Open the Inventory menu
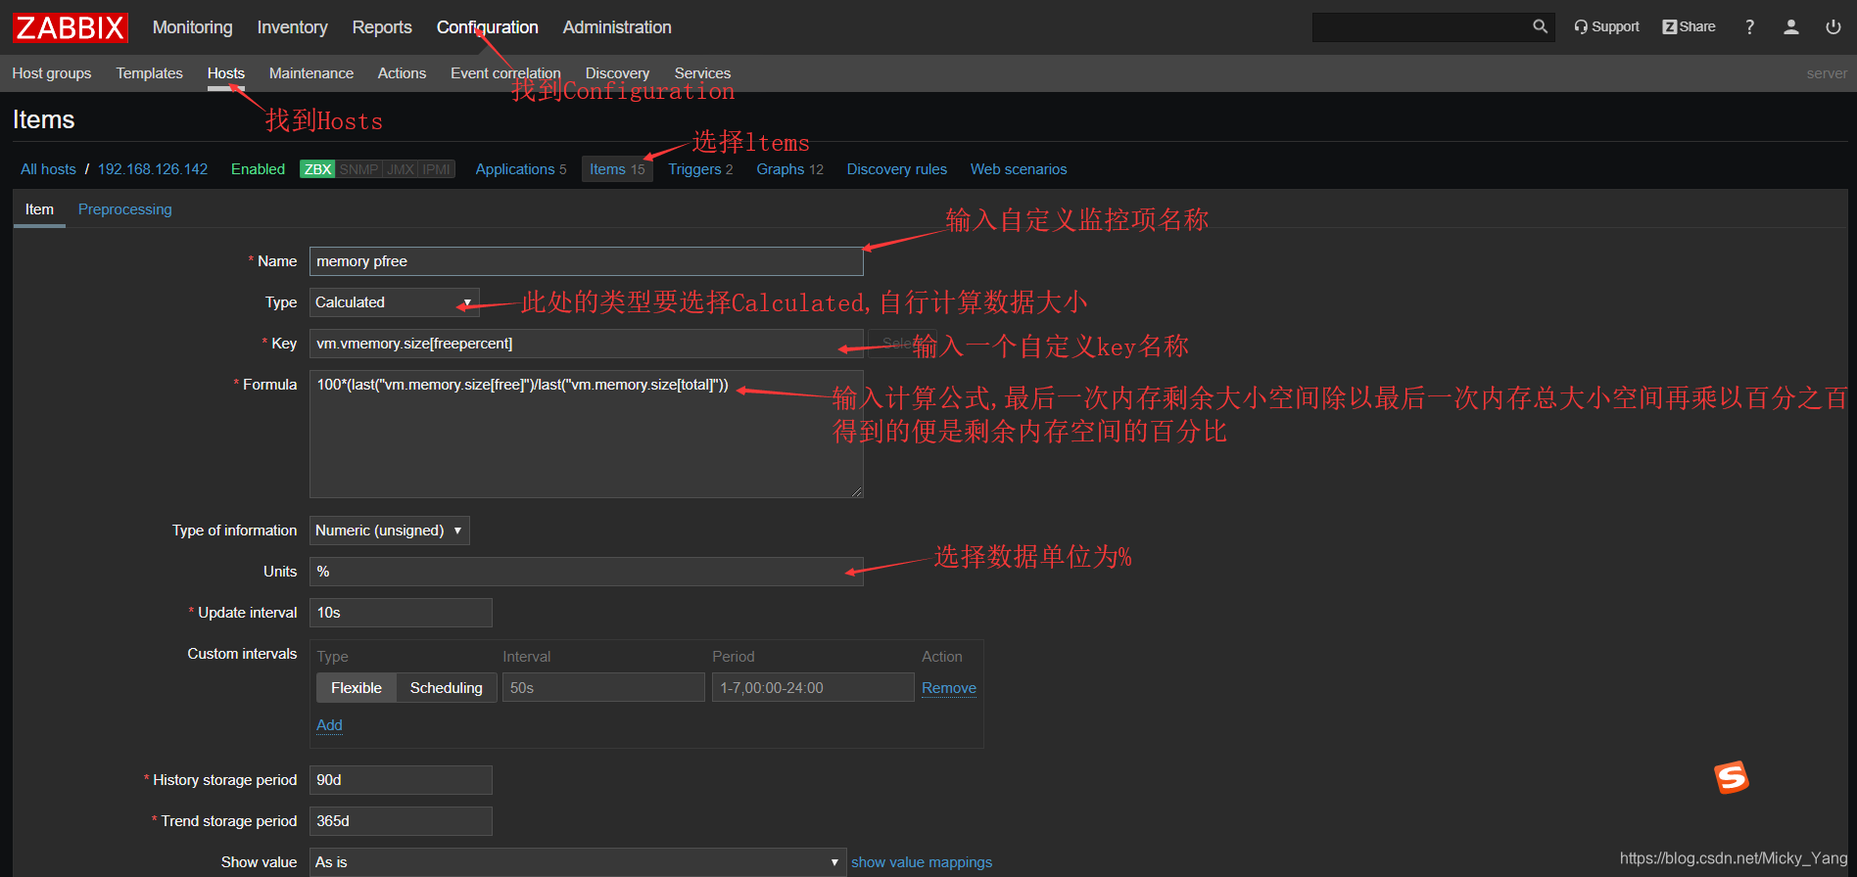The width and height of the screenshot is (1857, 877). (x=292, y=27)
